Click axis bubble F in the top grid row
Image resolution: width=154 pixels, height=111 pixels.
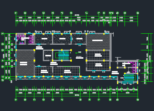[x=62, y=13]
